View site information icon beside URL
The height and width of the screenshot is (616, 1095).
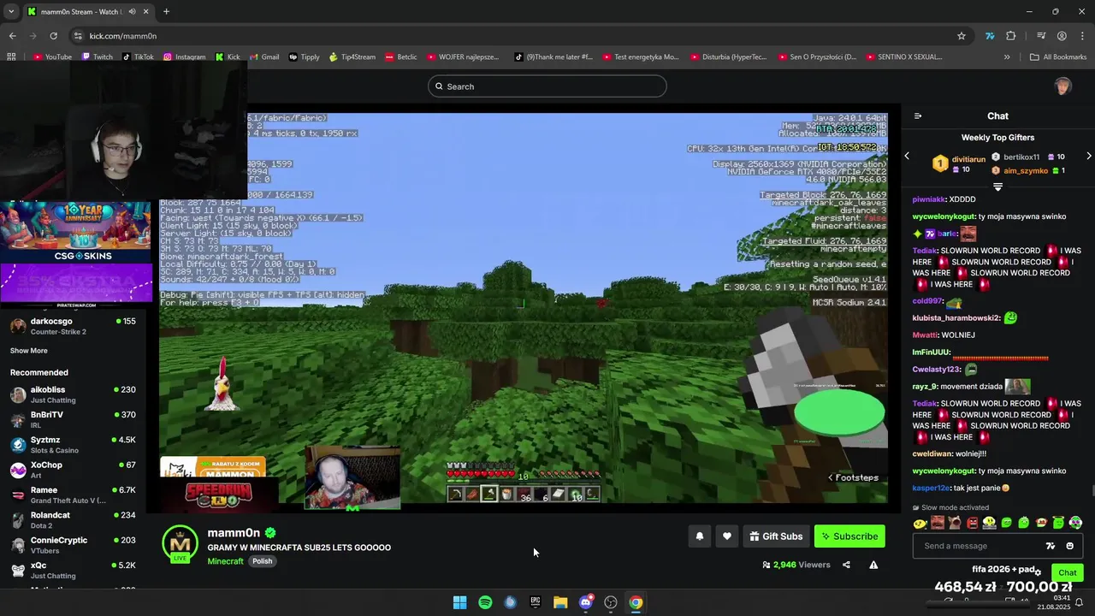[x=78, y=36]
